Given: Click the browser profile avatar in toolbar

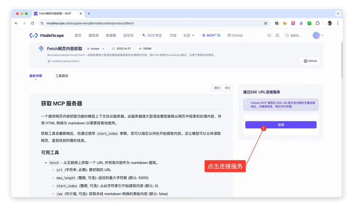Looking at the screenshot, I should 330,23.
